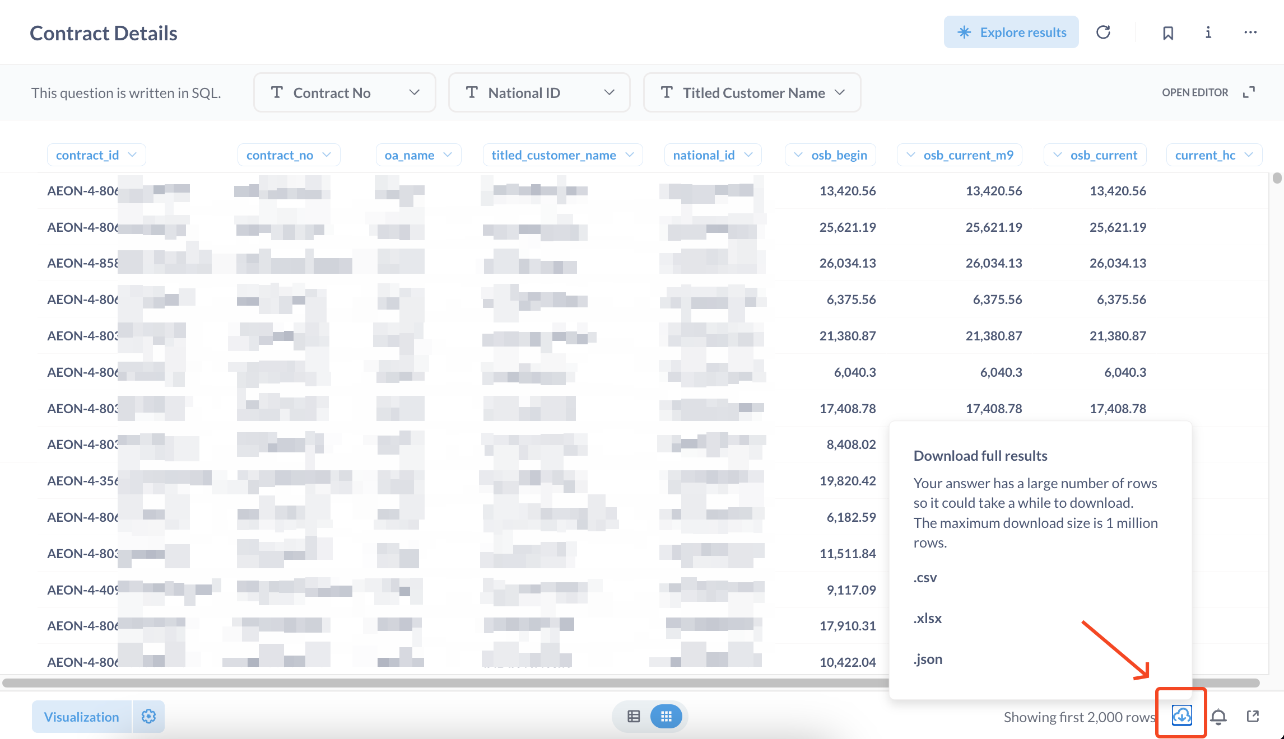Download results as .xlsx
The width and height of the screenshot is (1284, 739).
pyautogui.click(x=928, y=619)
